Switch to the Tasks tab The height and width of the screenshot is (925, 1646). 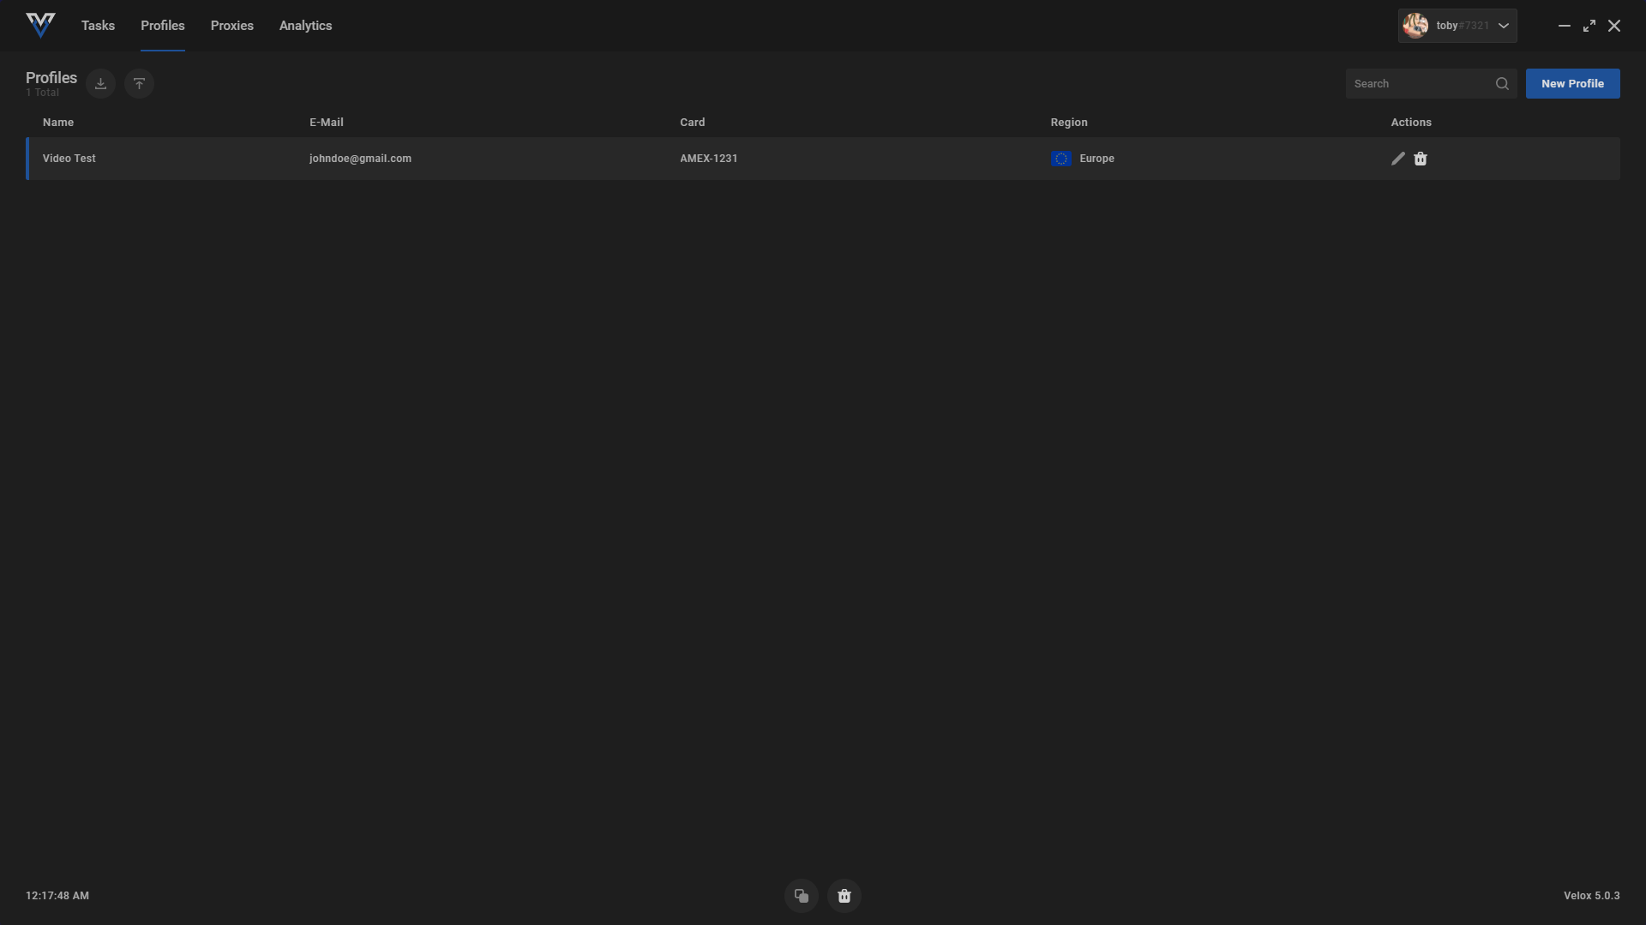click(x=98, y=26)
